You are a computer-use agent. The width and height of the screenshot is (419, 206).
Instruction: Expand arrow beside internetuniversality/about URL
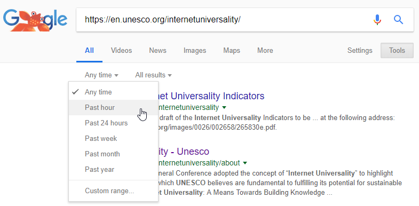click(x=246, y=163)
